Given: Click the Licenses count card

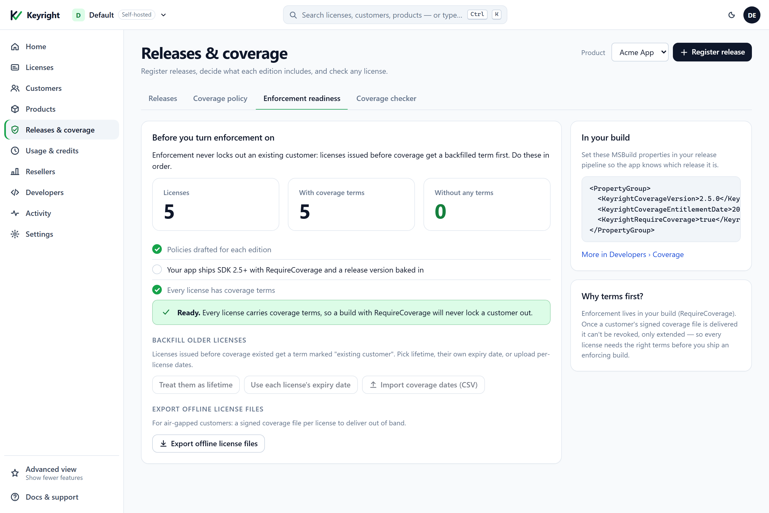Looking at the screenshot, I should coord(215,204).
